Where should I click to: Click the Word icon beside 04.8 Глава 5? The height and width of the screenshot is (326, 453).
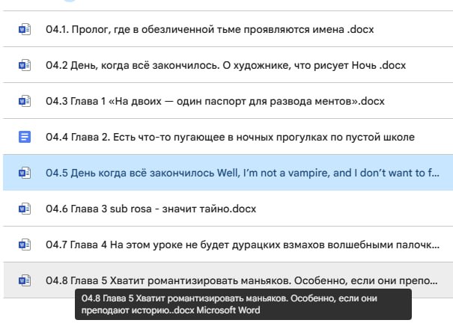point(25,280)
